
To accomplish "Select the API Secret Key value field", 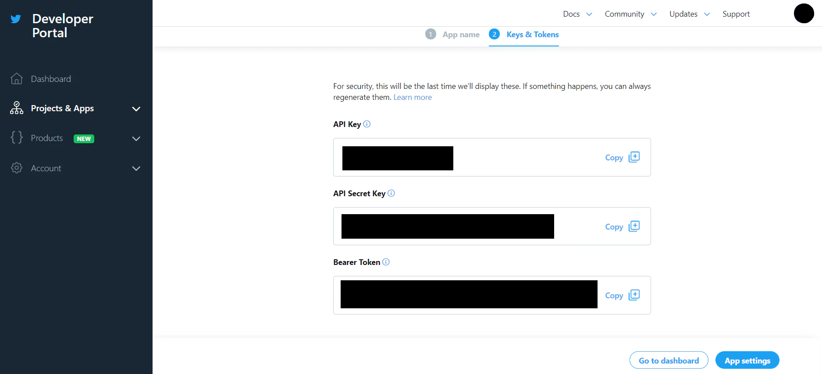I will click(x=492, y=226).
